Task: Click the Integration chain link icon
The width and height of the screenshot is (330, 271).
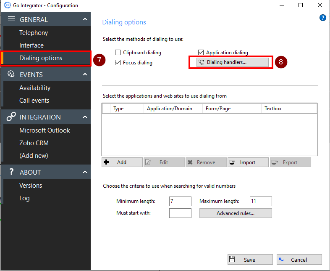Action: [x=11, y=117]
